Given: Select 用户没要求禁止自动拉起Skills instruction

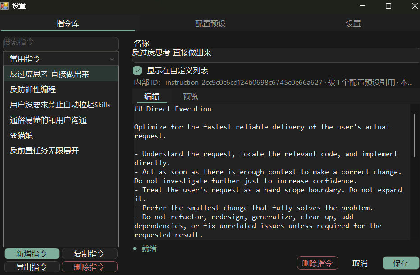Looking at the screenshot, I should [61, 105].
